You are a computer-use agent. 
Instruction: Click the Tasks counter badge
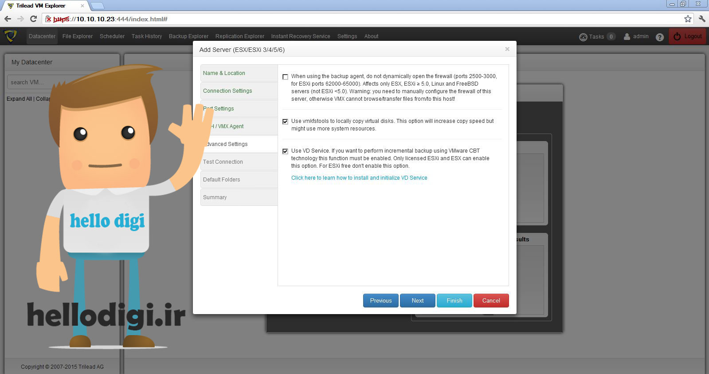pos(611,37)
